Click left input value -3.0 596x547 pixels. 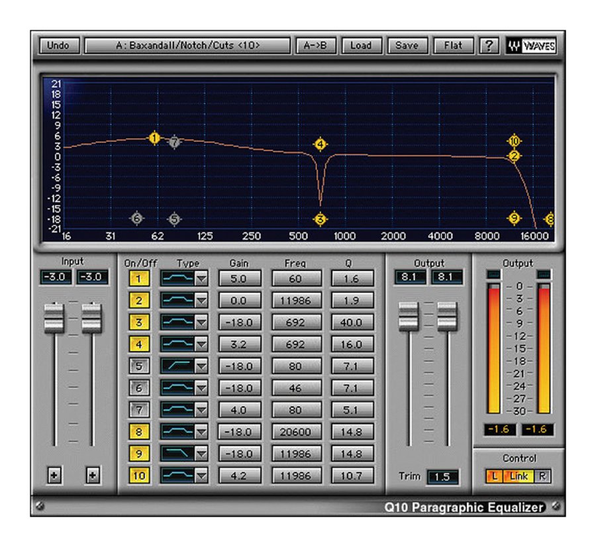[x=56, y=277]
